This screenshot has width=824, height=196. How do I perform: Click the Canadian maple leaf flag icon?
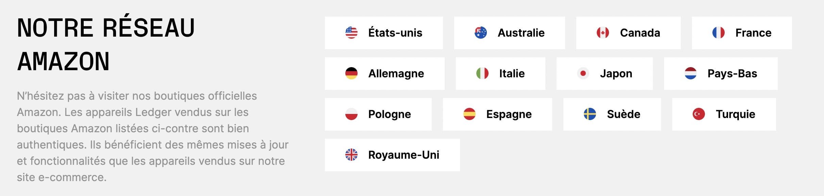coord(603,33)
